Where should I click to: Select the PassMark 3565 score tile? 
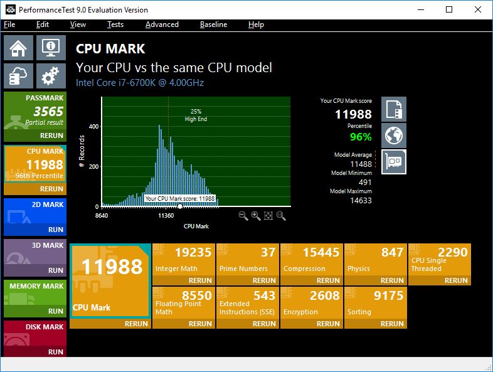(x=35, y=110)
